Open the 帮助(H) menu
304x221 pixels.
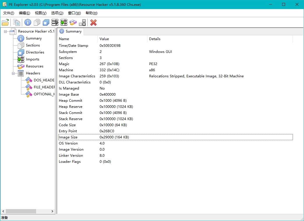[x=91, y=13]
